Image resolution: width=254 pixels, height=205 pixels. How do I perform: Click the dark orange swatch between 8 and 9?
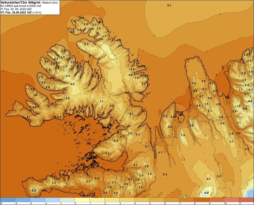tap(202, 200)
